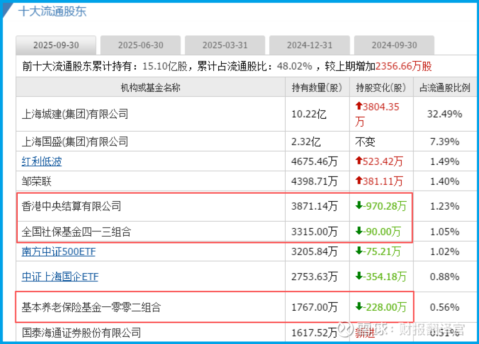Follow the 中证上海国企ETF link
The width and height of the screenshot is (479, 344).
point(60,277)
